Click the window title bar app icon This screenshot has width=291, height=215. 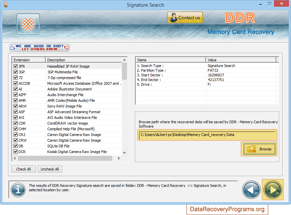pos(6,5)
